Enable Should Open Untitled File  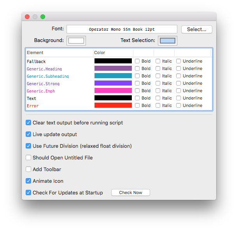(28, 157)
